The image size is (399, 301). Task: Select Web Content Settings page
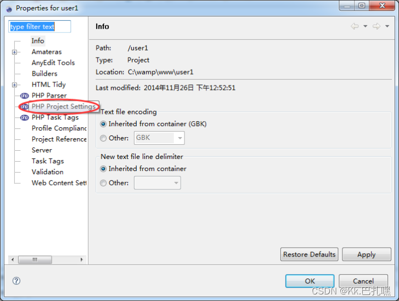(59, 183)
